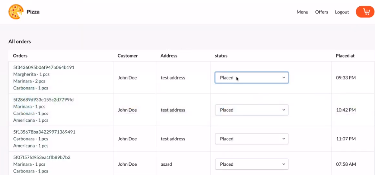Open status dropdown for order 5f28689d933e155c2d7799fd
The width and height of the screenshot is (375, 175).
pos(252,110)
